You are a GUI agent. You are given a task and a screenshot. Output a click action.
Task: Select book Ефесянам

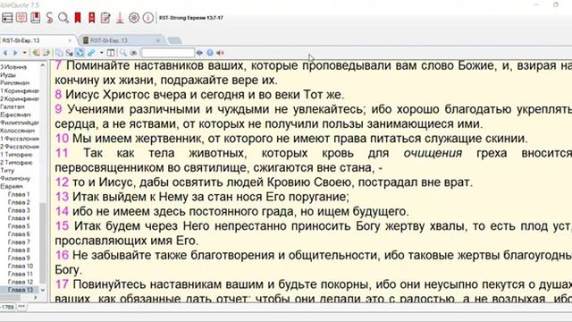(15, 114)
